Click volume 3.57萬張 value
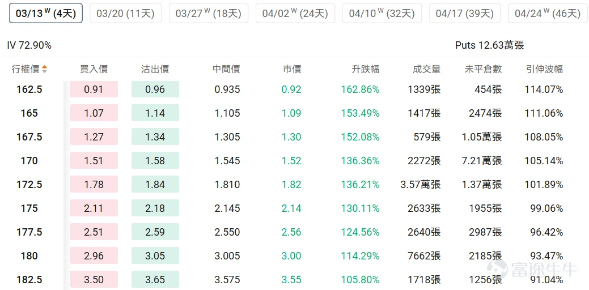This screenshot has width=589, height=290. [421, 184]
